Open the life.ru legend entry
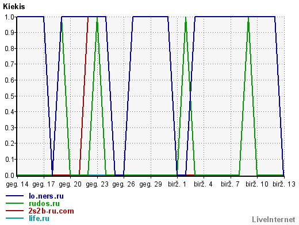This screenshot has width=299, height=225. pyautogui.click(x=39, y=218)
